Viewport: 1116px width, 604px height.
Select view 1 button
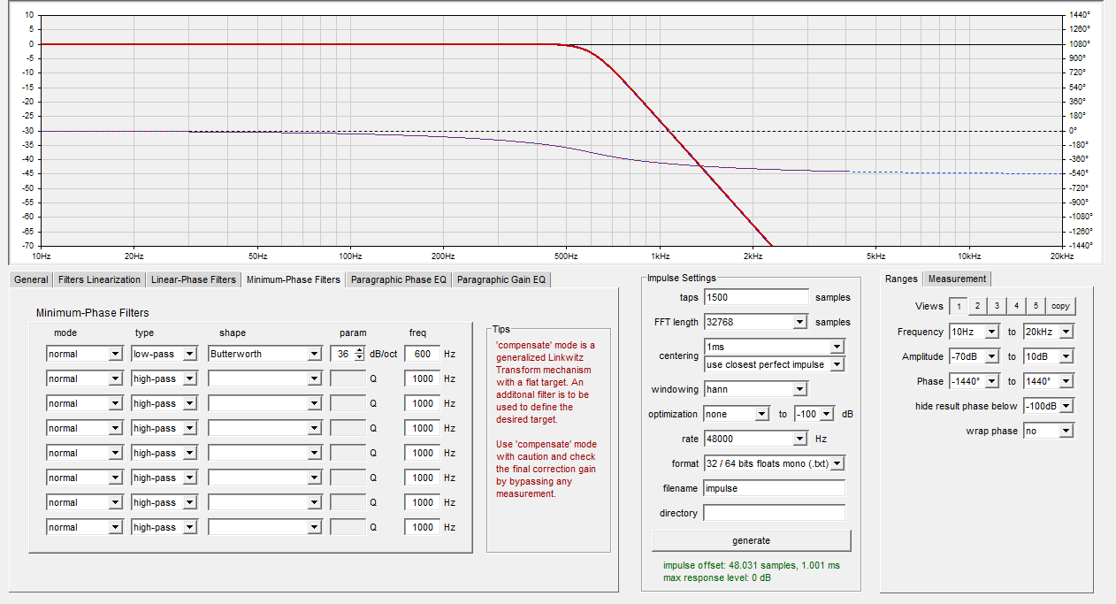pyautogui.click(x=958, y=306)
